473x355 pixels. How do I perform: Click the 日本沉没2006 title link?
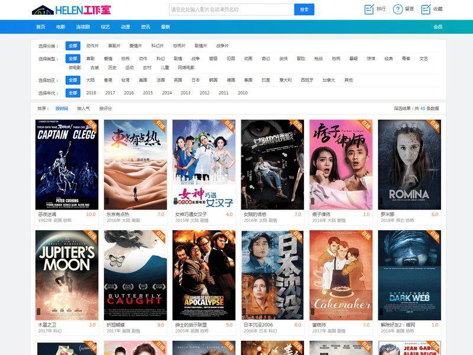(258, 325)
